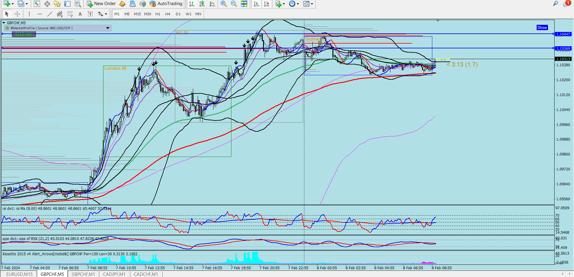Open the Navigator folder-star icon
The height and width of the screenshot is (277, 574).
click(57, 4)
